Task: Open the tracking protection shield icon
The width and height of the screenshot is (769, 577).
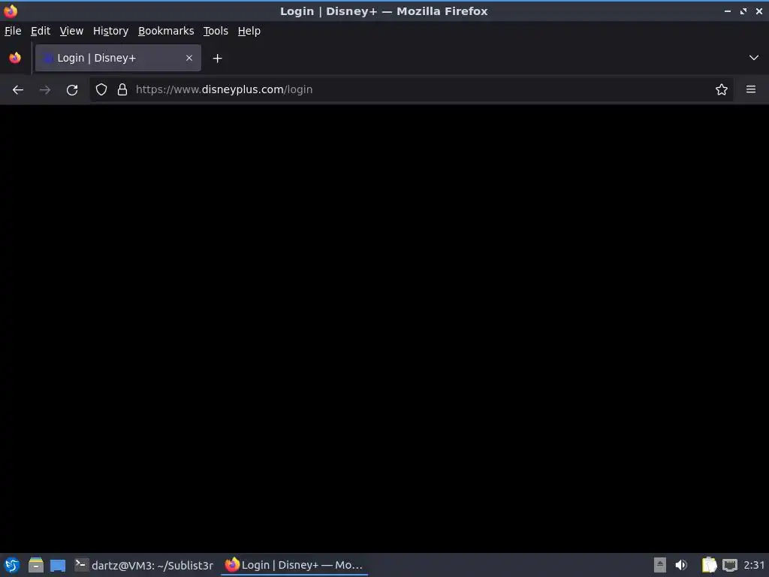Action: (x=101, y=89)
